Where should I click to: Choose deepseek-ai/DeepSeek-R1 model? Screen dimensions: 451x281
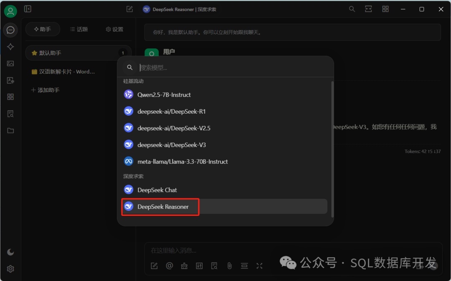pos(225,111)
